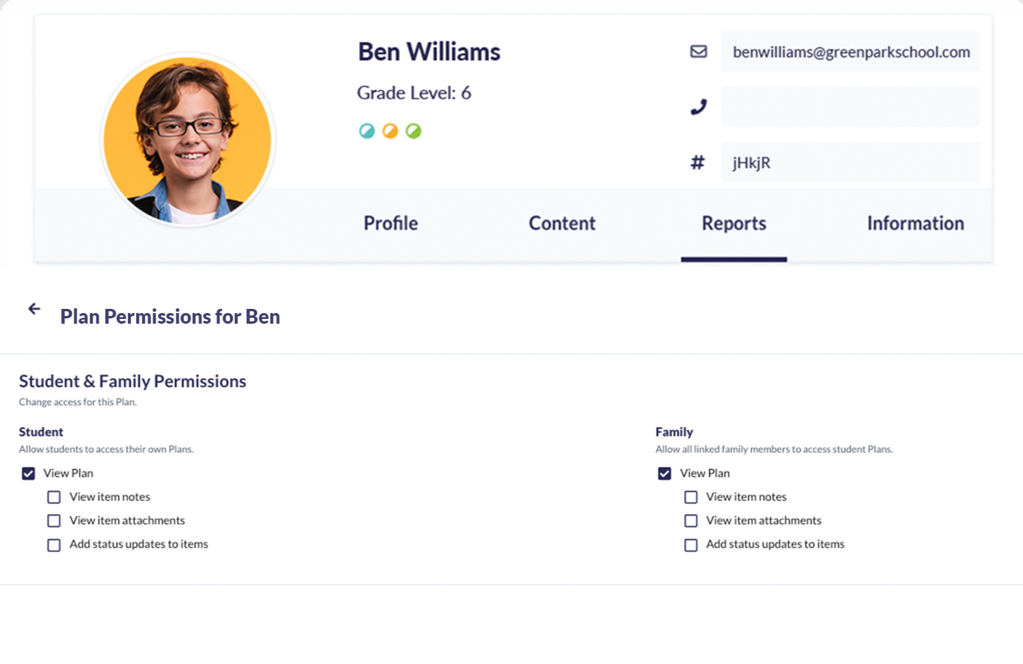
Task: Click the phone handset icon
Action: coord(698,107)
